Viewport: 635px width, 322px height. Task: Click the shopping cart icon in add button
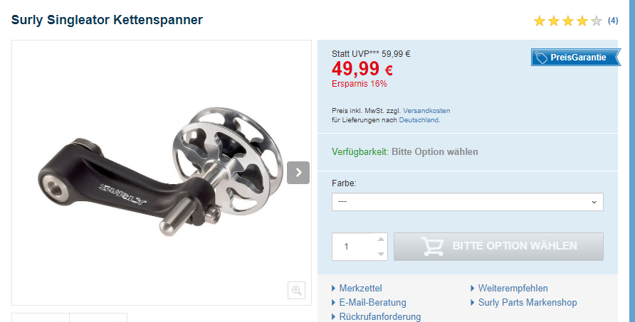click(x=431, y=247)
